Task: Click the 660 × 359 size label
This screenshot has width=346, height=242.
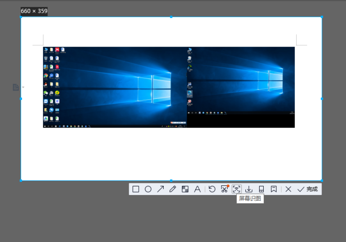Action: point(34,11)
